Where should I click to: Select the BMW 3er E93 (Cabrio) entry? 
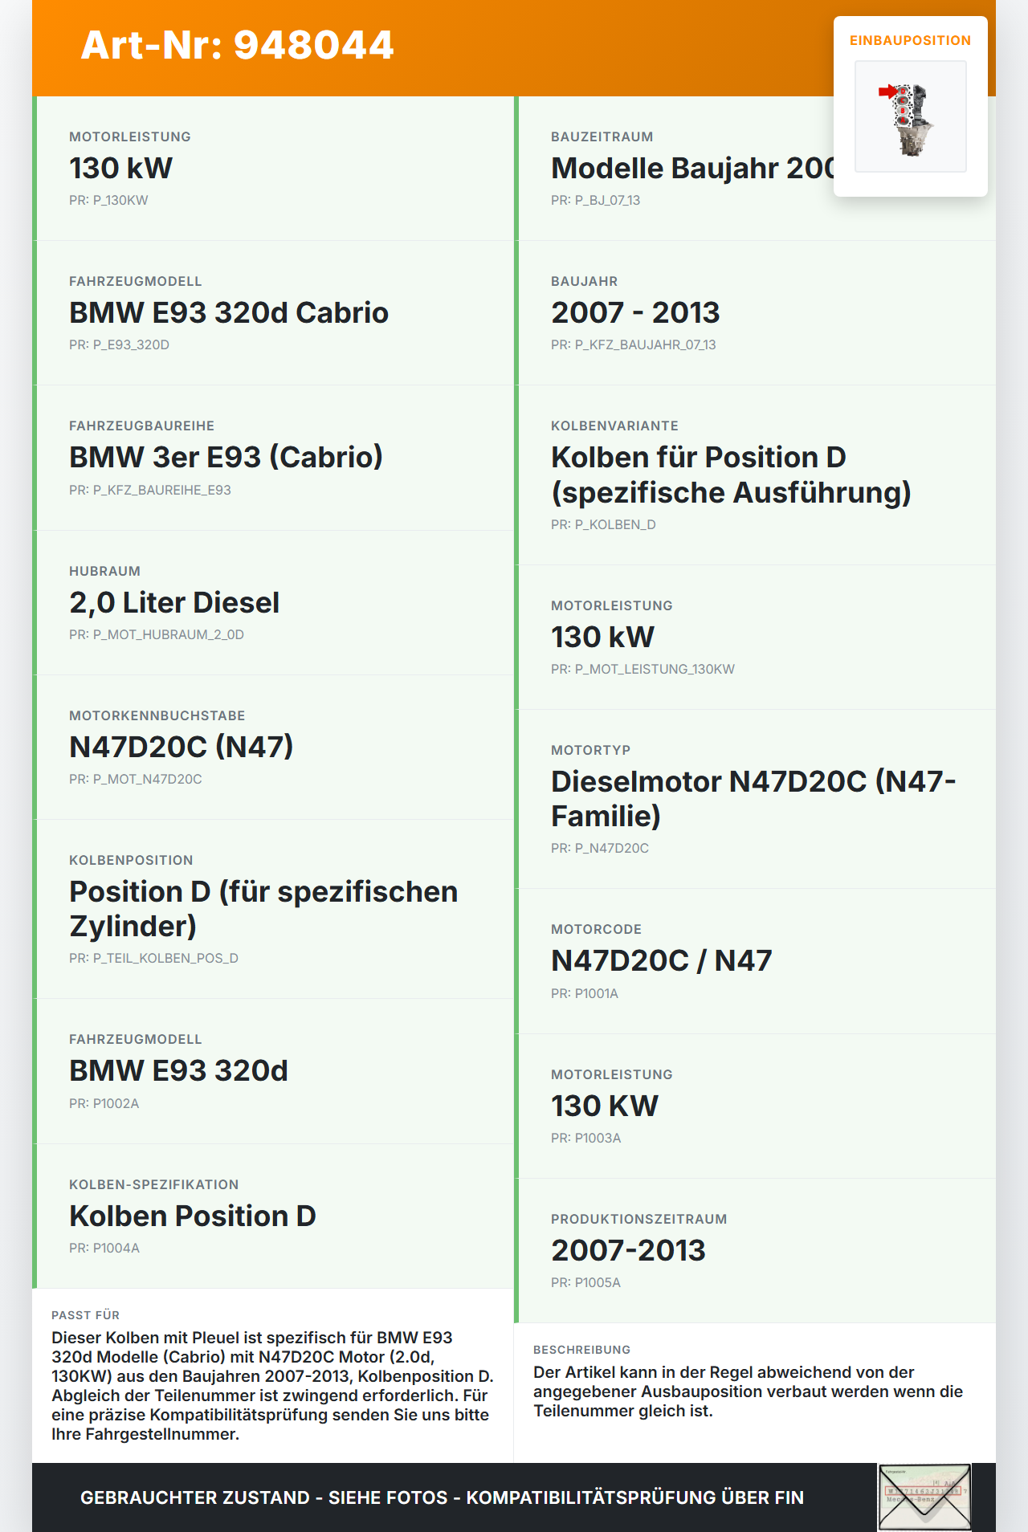[x=226, y=458]
